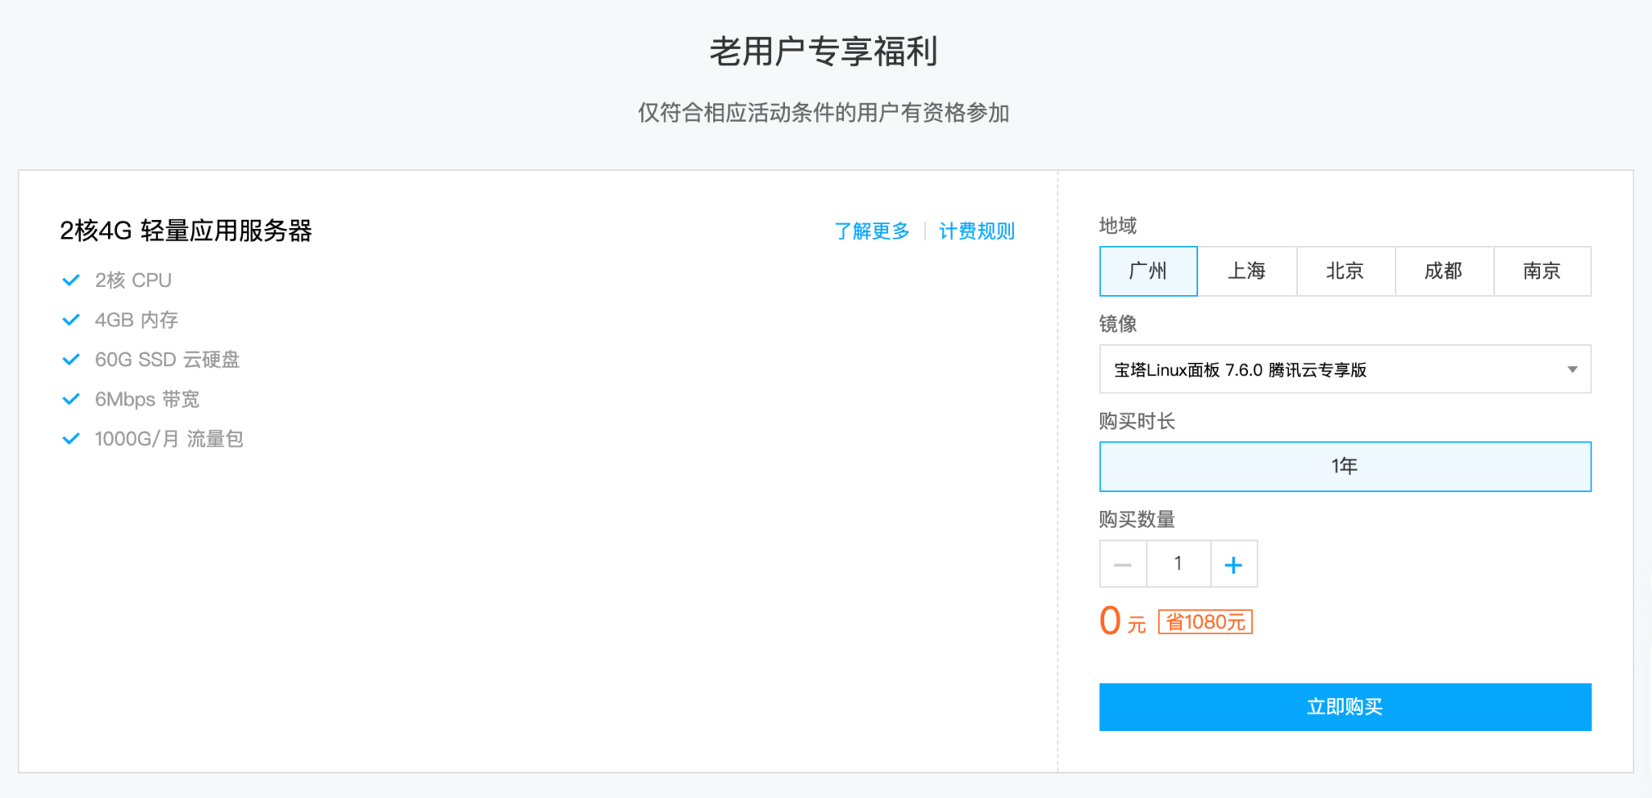Image resolution: width=1652 pixels, height=798 pixels.
Task: Select 南京 region option
Action: 1541,271
